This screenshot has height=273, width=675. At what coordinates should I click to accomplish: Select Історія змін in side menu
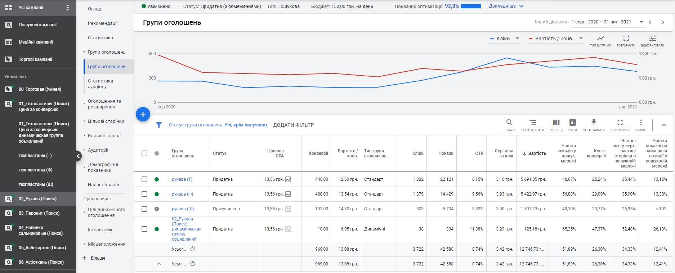(x=100, y=230)
